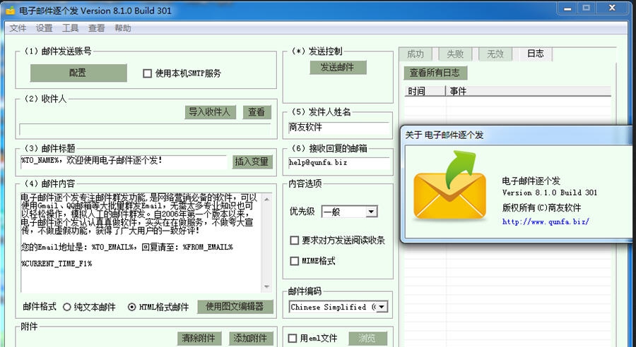Click the %CURRENT_TIME_F1% text in the body
Viewport: 636px width, 347px height.
(x=57, y=264)
